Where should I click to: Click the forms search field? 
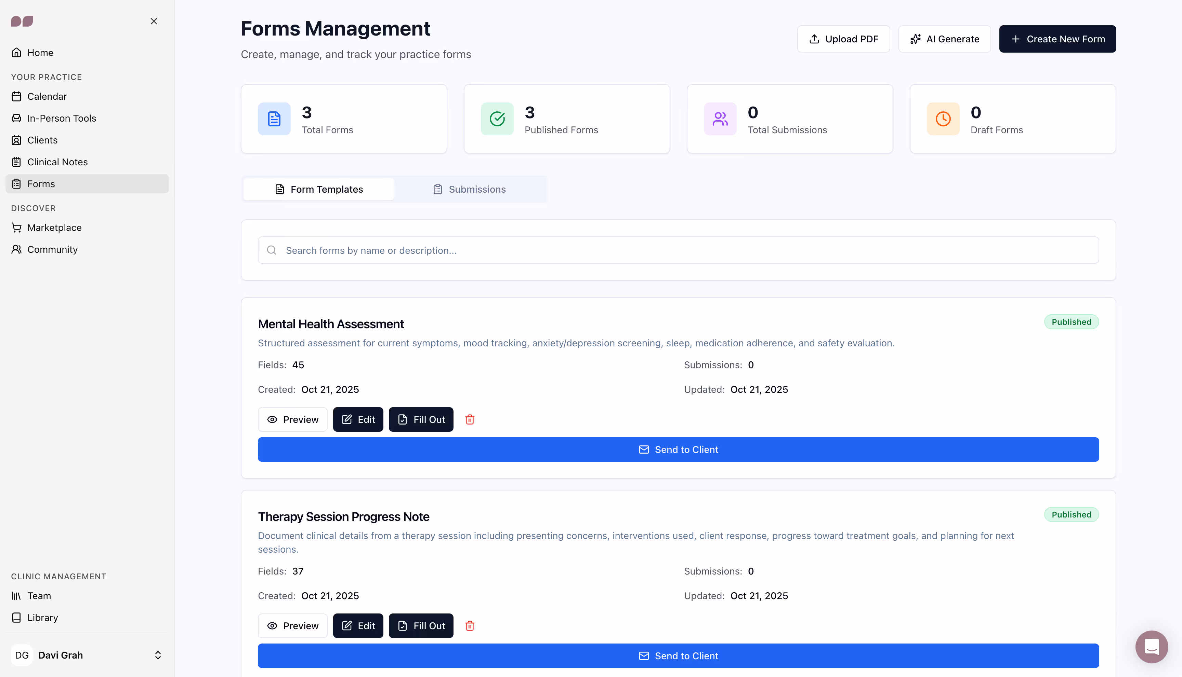(678, 250)
